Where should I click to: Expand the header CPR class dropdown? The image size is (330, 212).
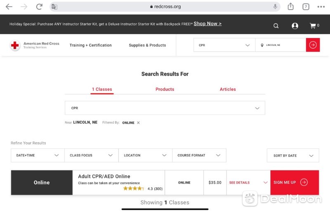224,45
